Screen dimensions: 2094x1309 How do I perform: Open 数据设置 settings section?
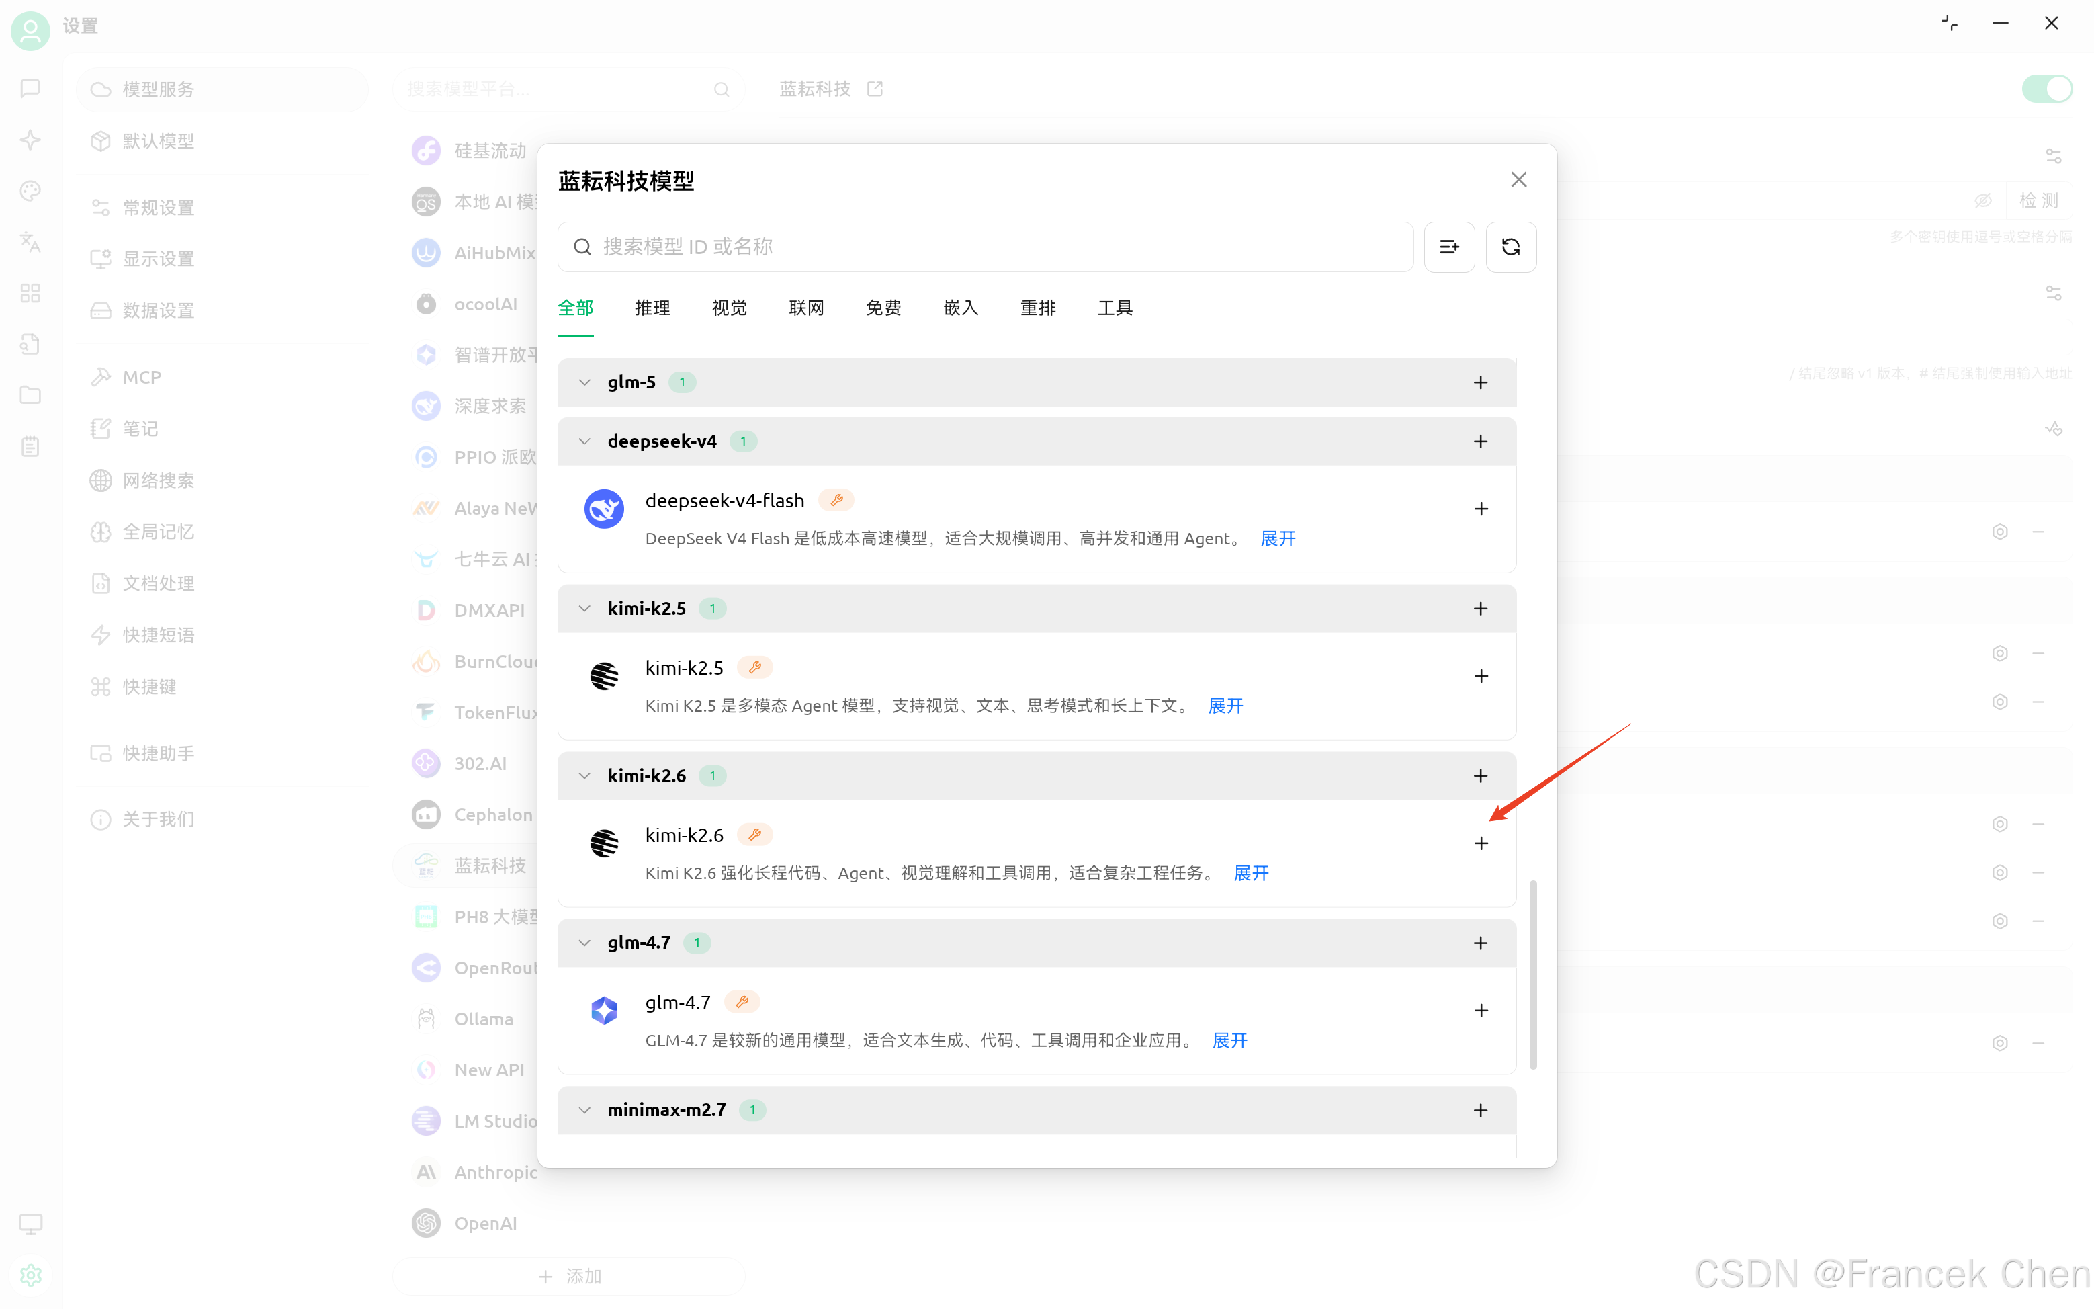[222, 311]
